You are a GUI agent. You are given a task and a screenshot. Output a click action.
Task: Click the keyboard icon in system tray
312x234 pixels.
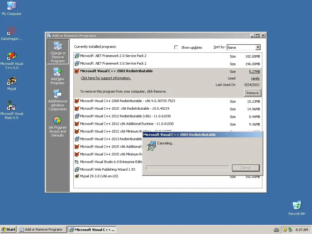click(x=276, y=230)
